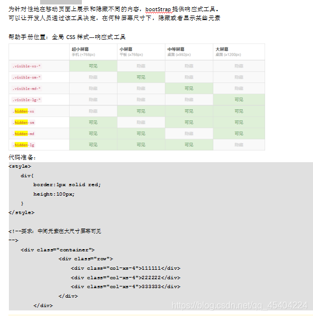
Task: Click 可见 cell in .visible-md-* row
Action: (189, 89)
